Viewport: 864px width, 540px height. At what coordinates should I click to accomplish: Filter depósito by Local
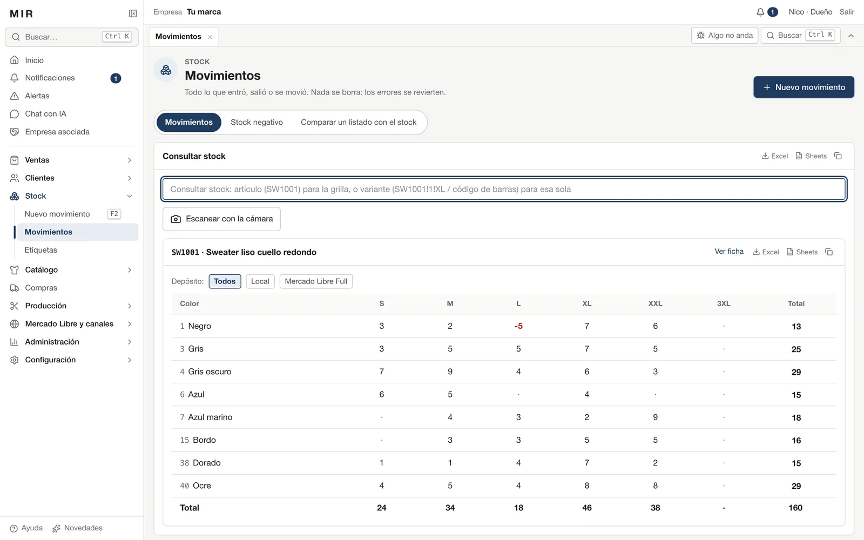260,281
